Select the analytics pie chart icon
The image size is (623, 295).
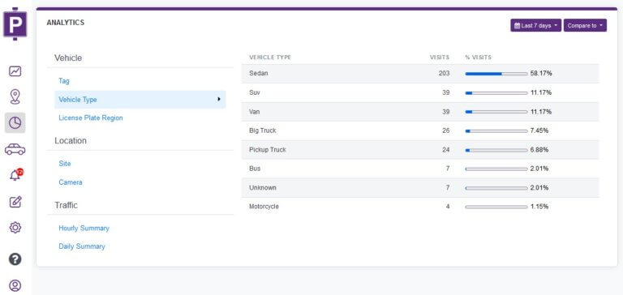[x=15, y=122]
